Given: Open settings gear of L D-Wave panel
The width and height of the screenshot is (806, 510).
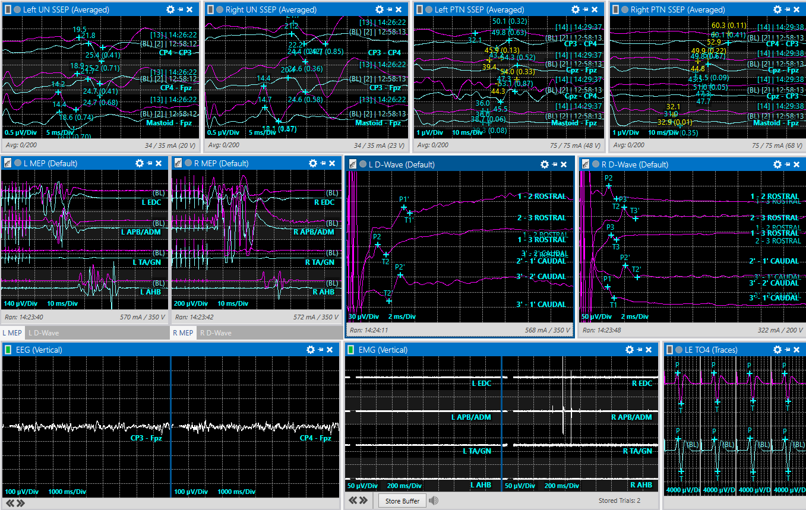Looking at the screenshot, I should pos(543,164).
